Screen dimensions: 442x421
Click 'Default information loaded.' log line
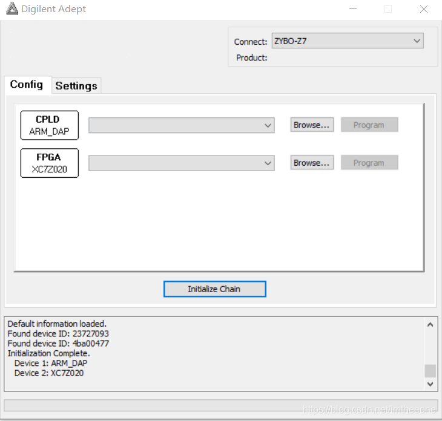pyautogui.click(x=57, y=324)
